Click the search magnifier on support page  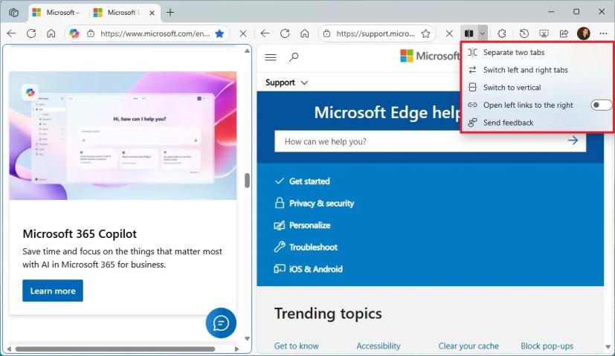tap(294, 57)
